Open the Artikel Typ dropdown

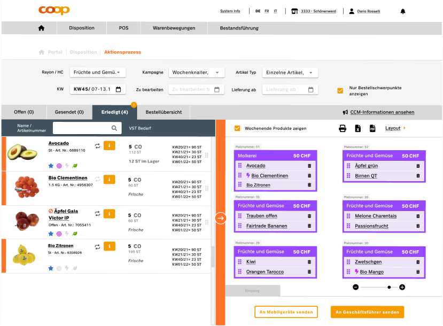290,73
